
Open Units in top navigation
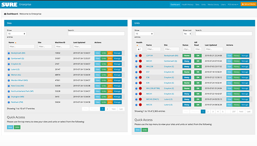coord(204,4)
